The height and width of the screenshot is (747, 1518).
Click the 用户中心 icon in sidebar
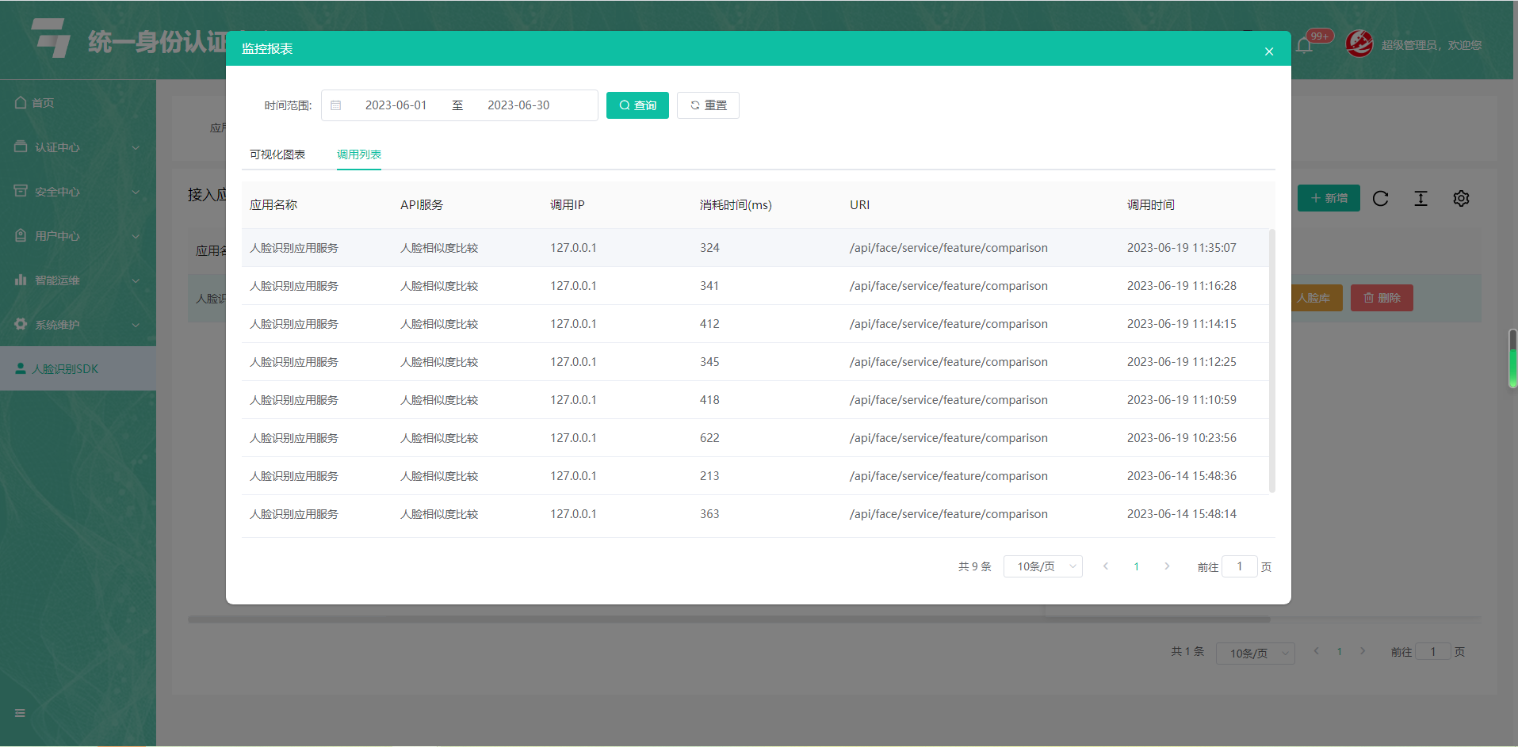[21, 235]
